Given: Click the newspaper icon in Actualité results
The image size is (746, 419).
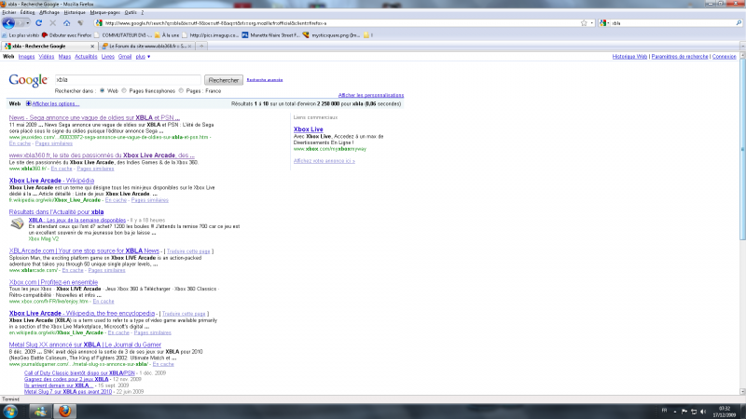Looking at the screenshot, I should coord(17,223).
